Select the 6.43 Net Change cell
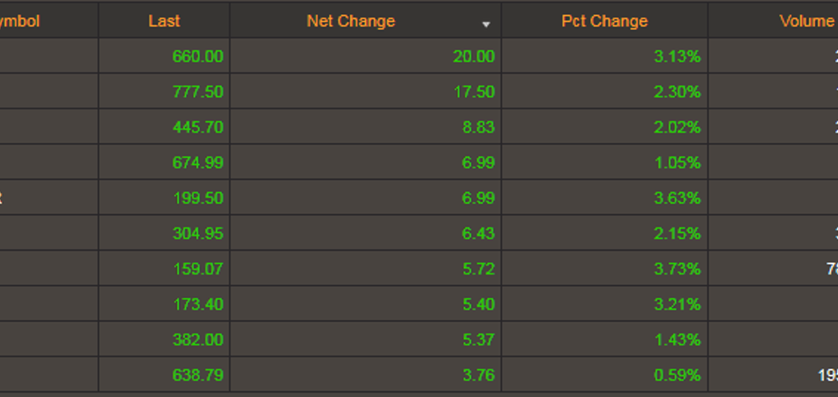 479,233
